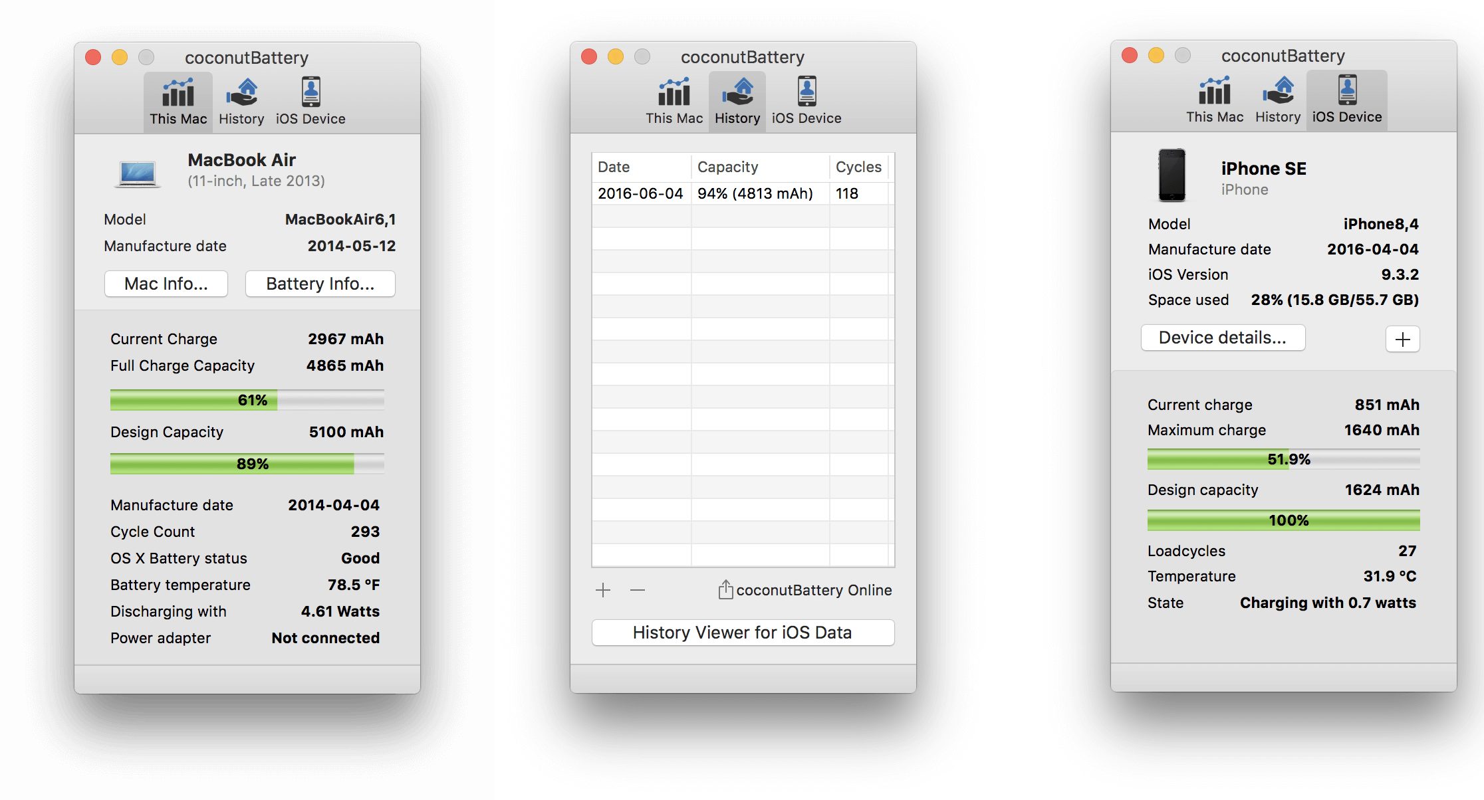This screenshot has width=1484, height=800.
Task: Click the plus icon below history table
Action: click(603, 589)
